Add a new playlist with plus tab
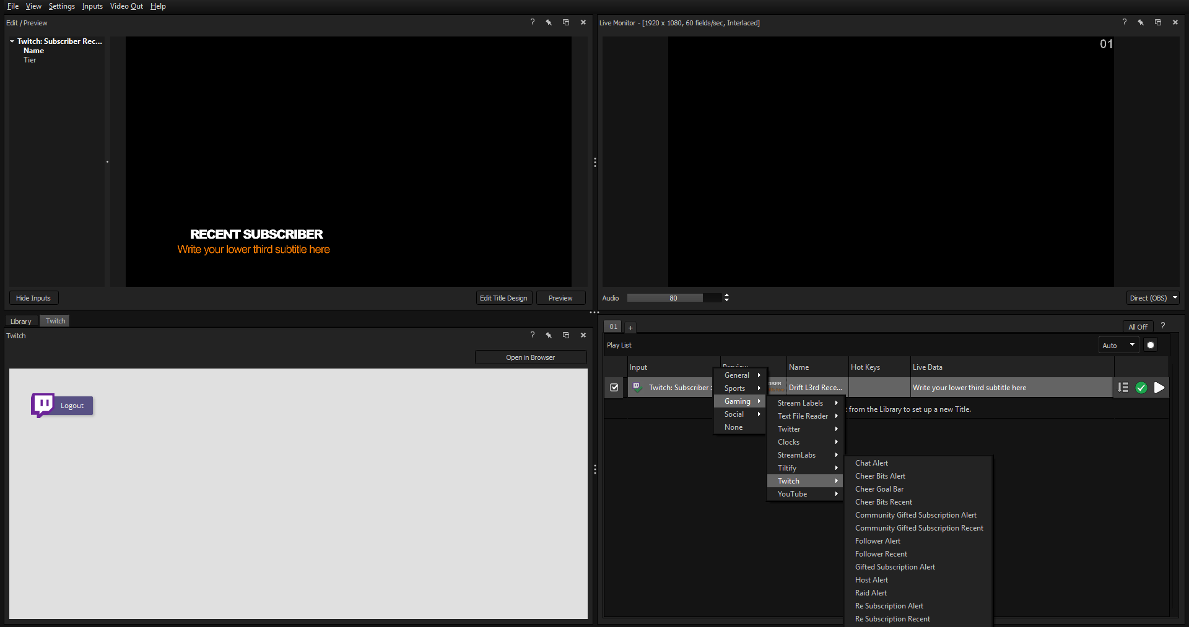The height and width of the screenshot is (627, 1189). [630, 327]
